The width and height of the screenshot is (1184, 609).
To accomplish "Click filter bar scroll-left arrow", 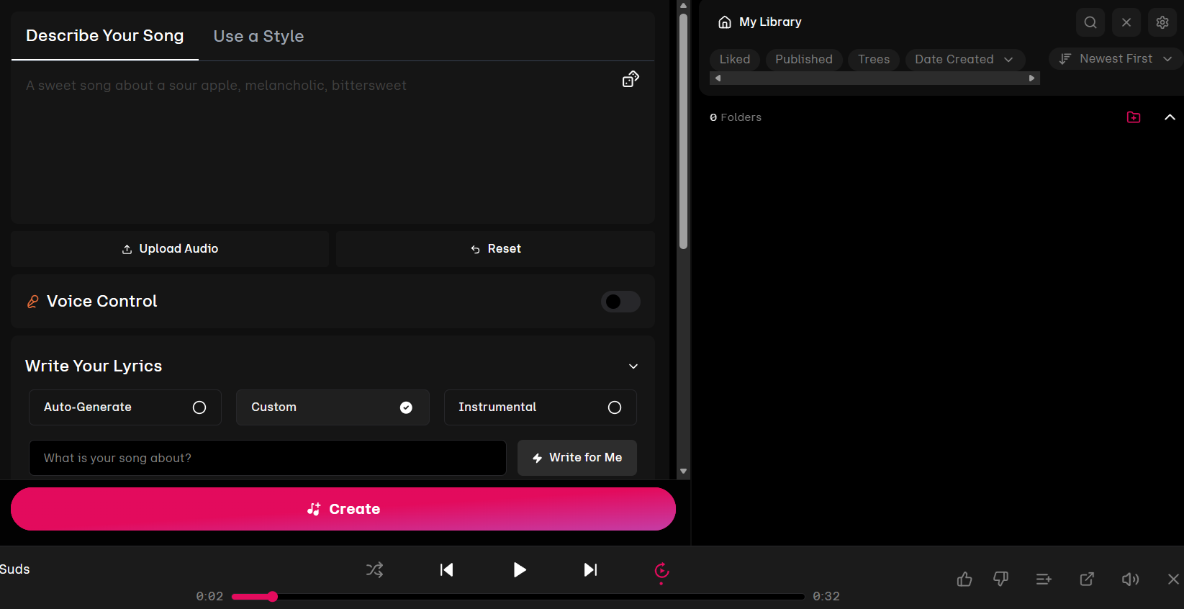I will tap(718, 78).
